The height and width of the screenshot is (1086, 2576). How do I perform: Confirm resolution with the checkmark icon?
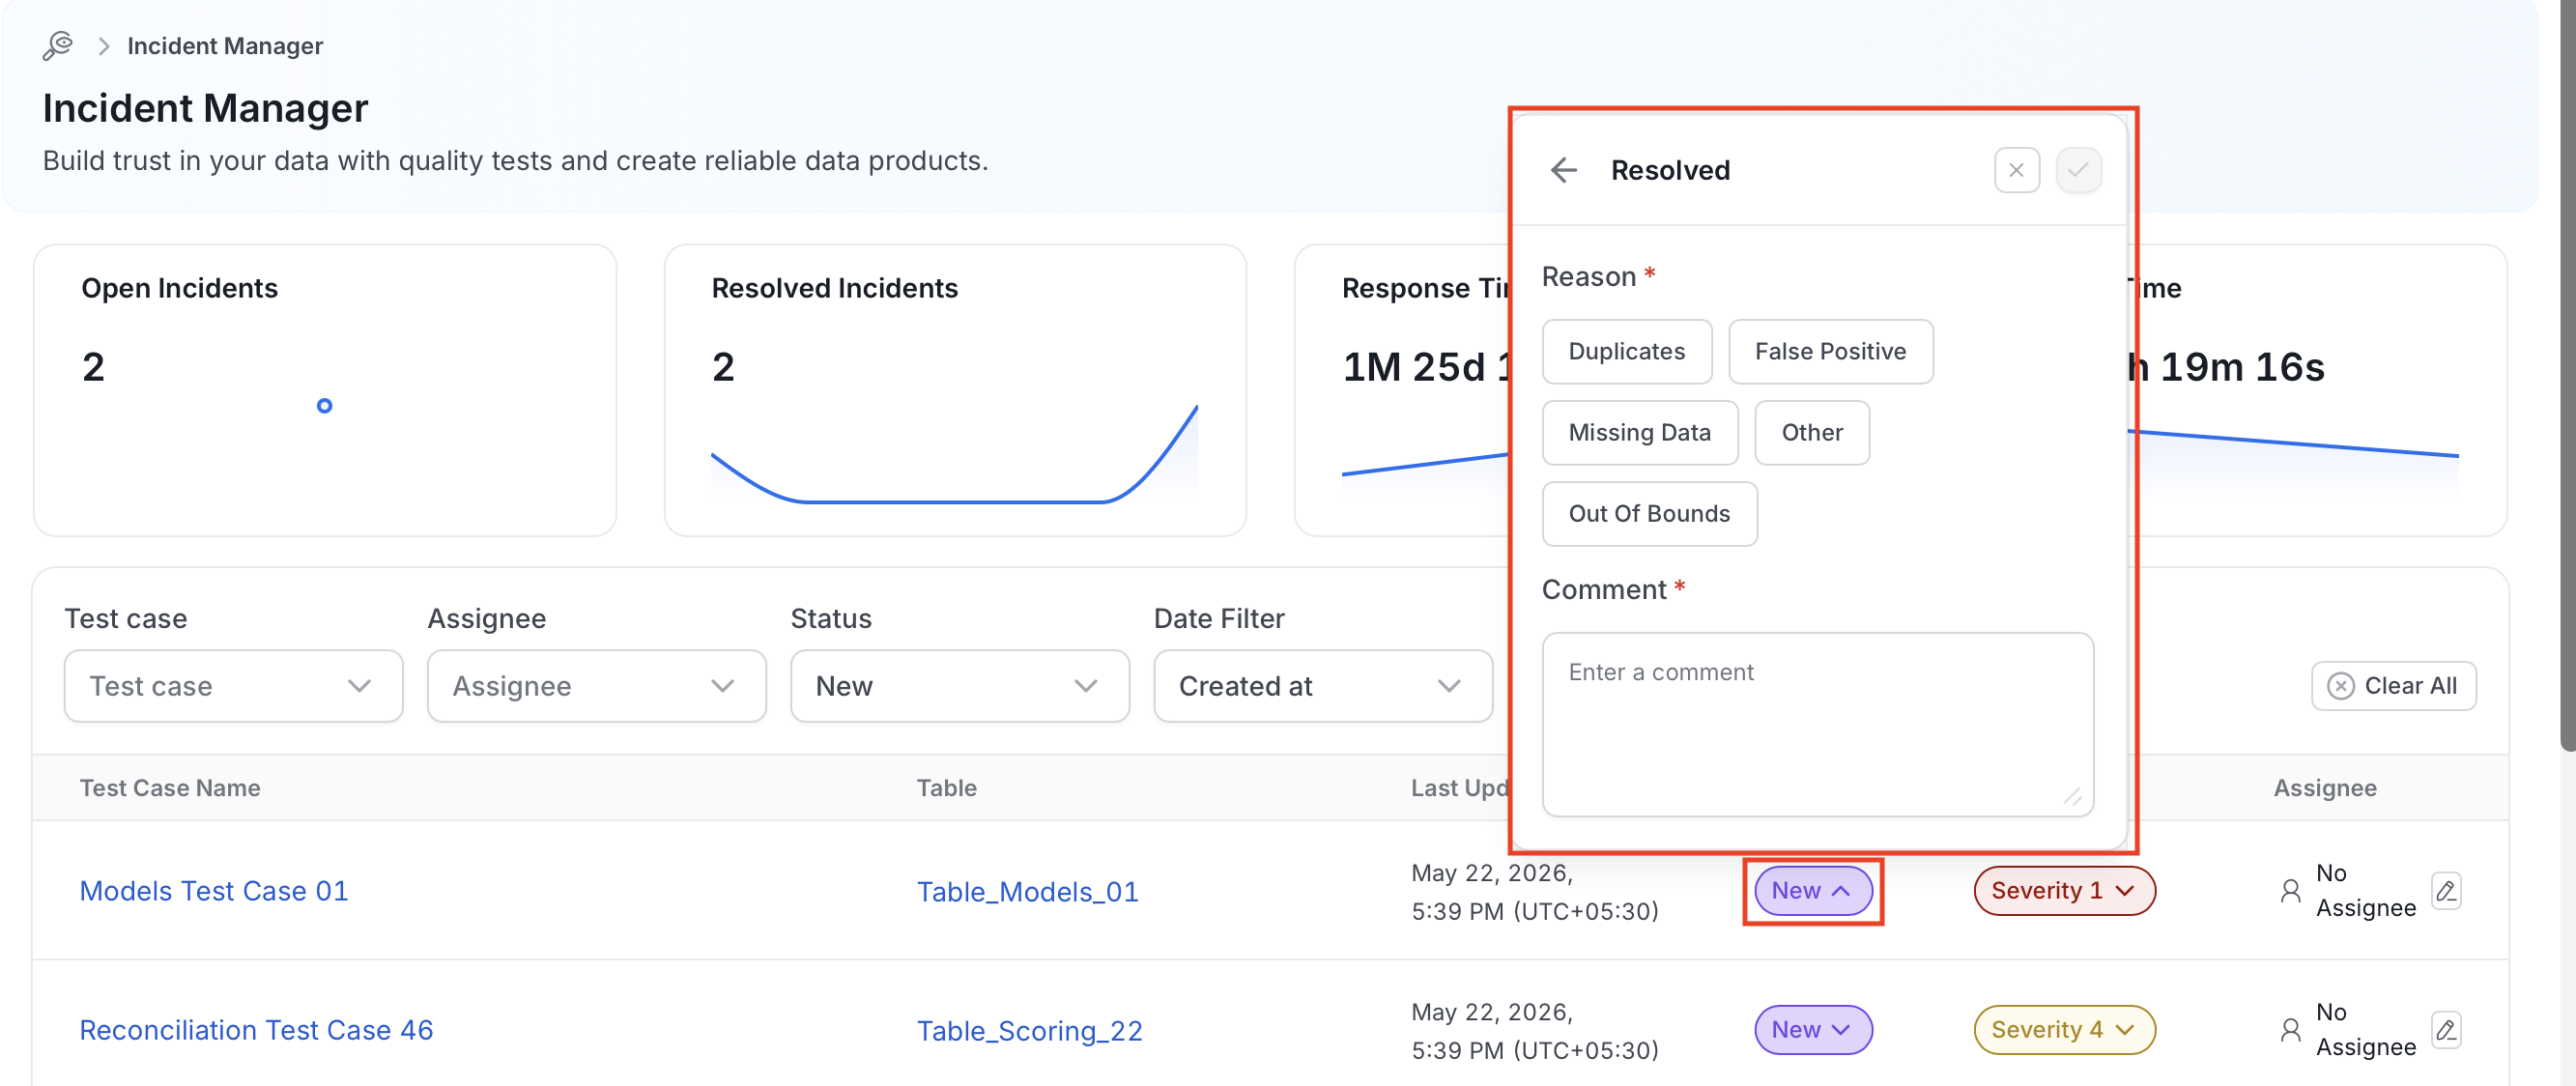pos(2078,170)
